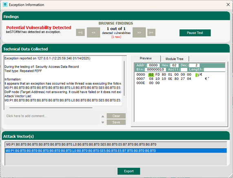Viewport: 233px width, 178px height.
Task: Close the Exception Information window
Action: (x=228, y=4)
